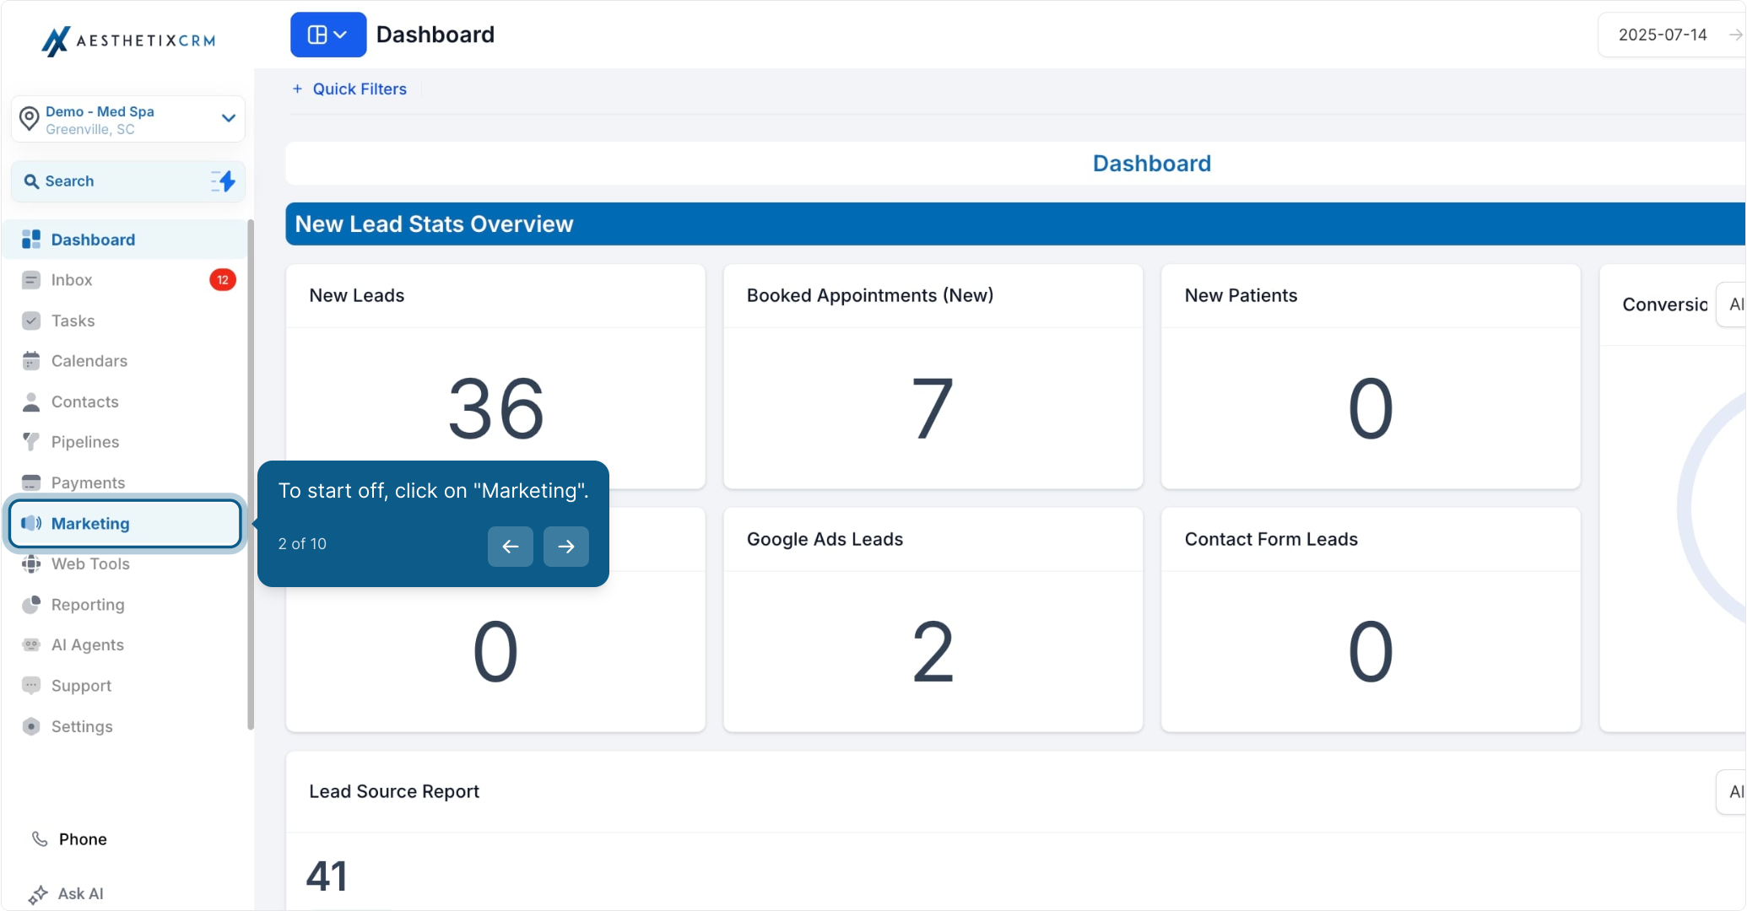Click the Settings gear icon

pyautogui.click(x=31, y=726)
